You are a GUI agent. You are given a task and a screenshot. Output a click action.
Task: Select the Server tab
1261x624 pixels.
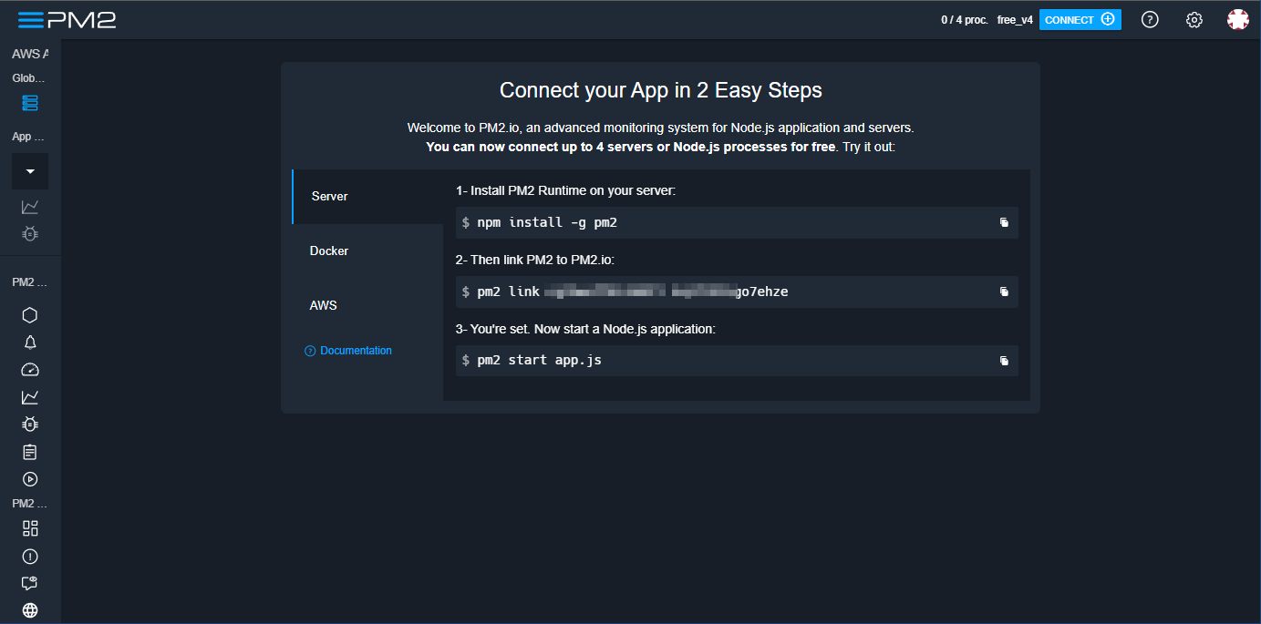[x=367, y=197]
